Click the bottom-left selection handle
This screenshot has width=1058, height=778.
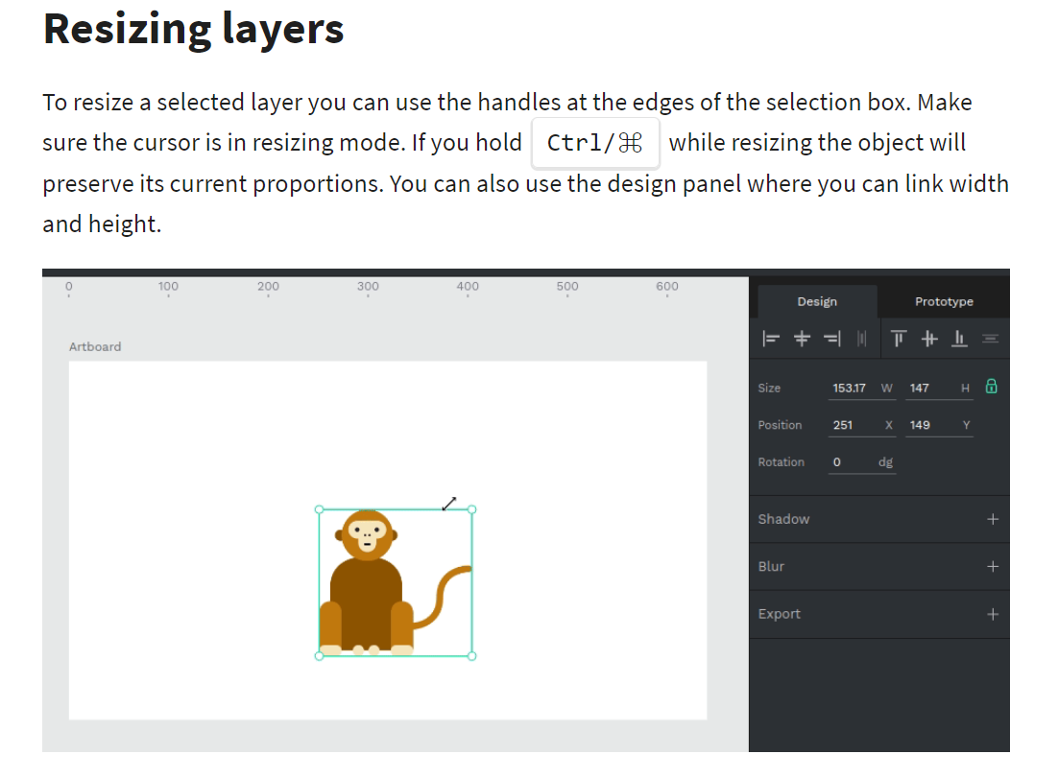click(x=319, y=656)
